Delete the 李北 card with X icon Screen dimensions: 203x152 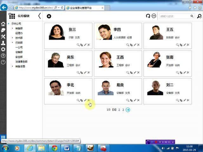pyautogui.click(x=89, y=100)
